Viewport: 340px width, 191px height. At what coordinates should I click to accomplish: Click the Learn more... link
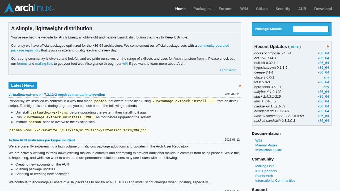229,70
